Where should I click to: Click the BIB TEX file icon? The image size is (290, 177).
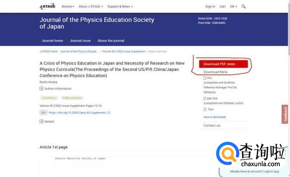[205, 99]
